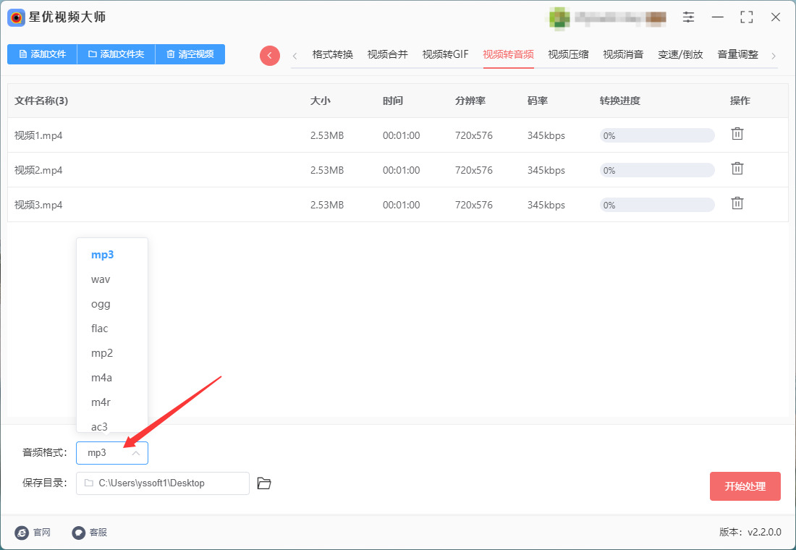Open the 官网 website link
Image resolution: width=796 pixels, height=550 pixels.
click(x=33, y=532)
